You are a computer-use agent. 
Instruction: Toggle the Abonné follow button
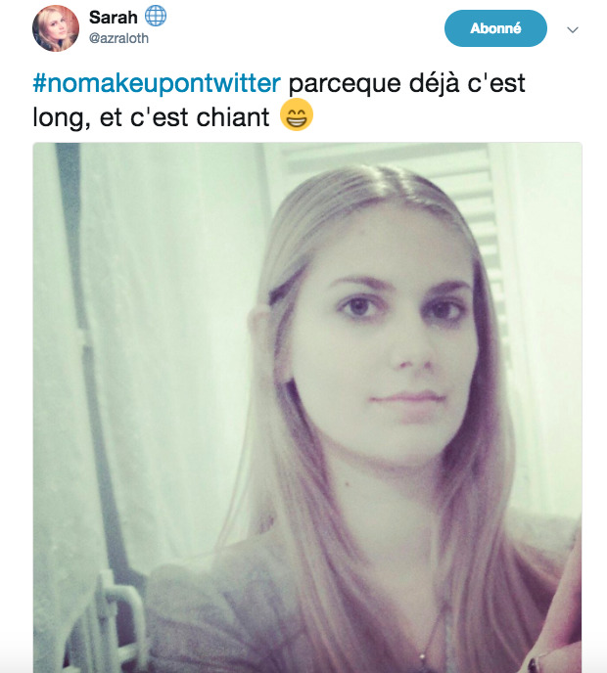[495, 28]
